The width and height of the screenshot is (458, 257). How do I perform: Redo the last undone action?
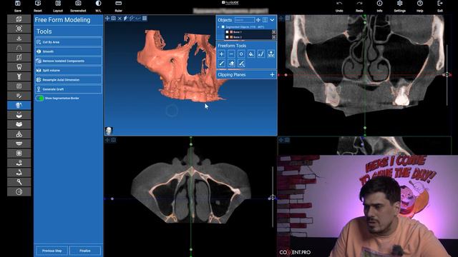coord(359,6)
